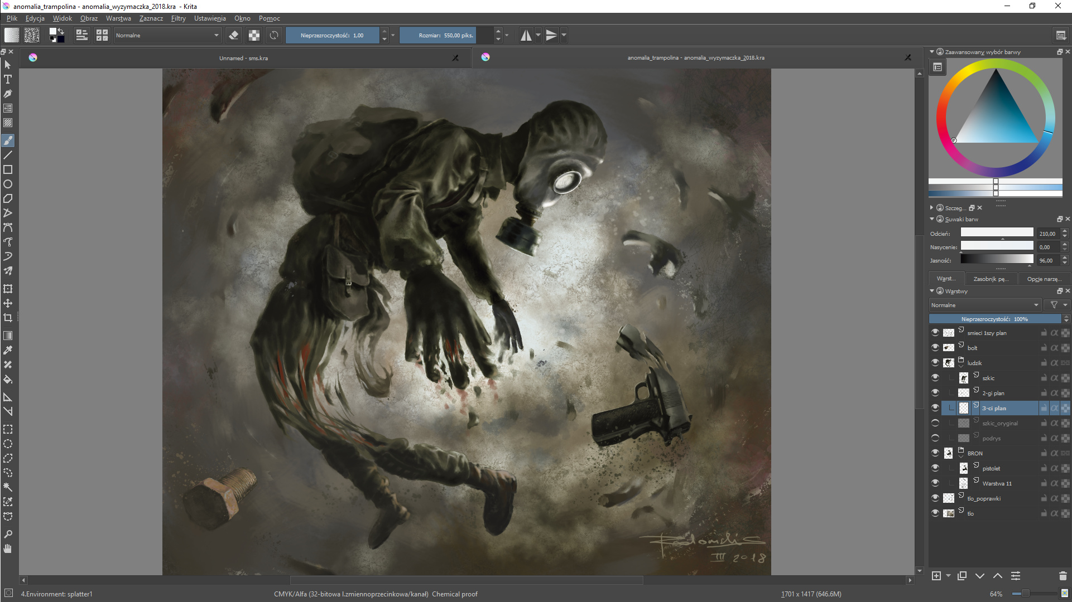
Task: Reload original brush preset
Action: [274, 35]
